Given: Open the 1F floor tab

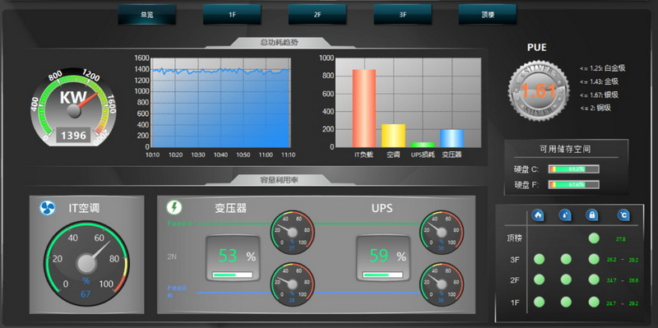Looking at the screenshot, I should (232, 15).
